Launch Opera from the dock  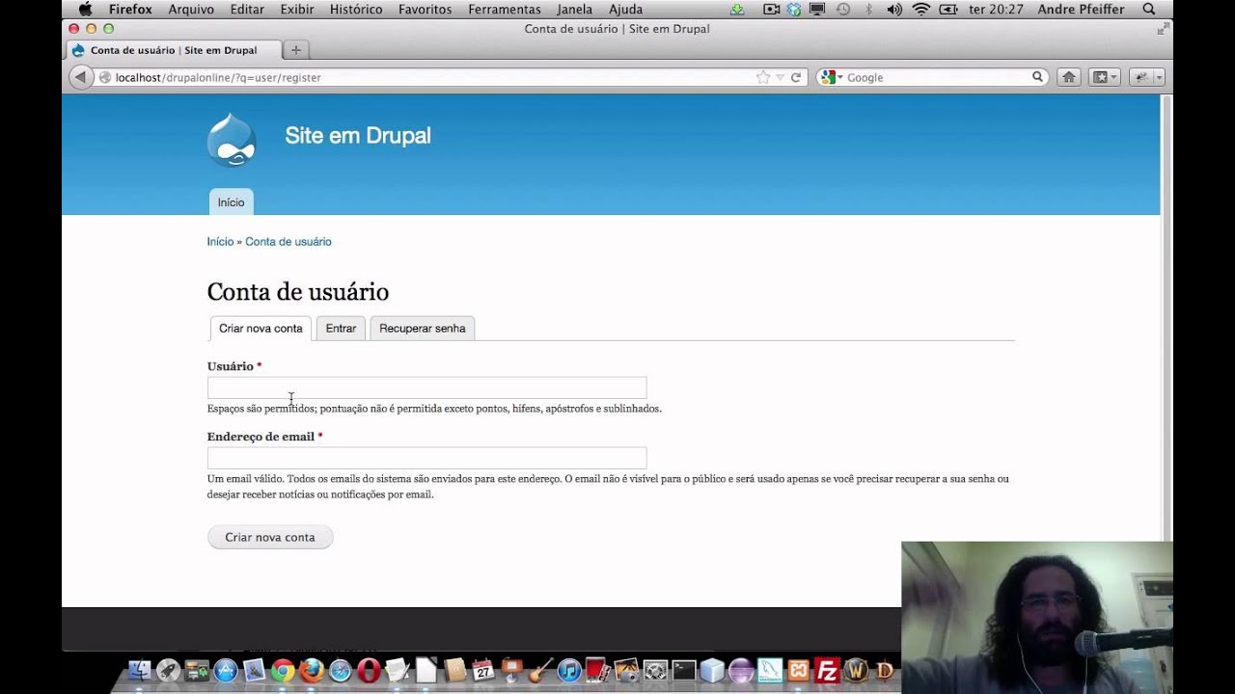pyautogui.click(x=369, y=670)
